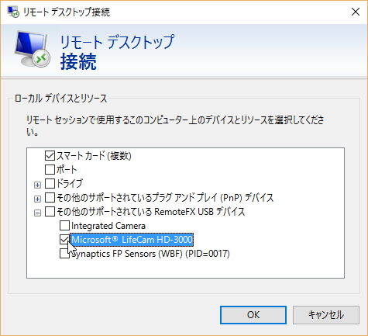Click the small Remote Desktop title bar icon
The height and width of the screenshot is (336, 368).
click(x=13, y=12)
